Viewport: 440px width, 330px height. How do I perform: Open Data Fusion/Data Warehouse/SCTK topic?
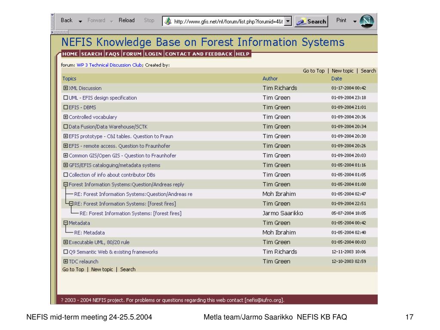108,127
